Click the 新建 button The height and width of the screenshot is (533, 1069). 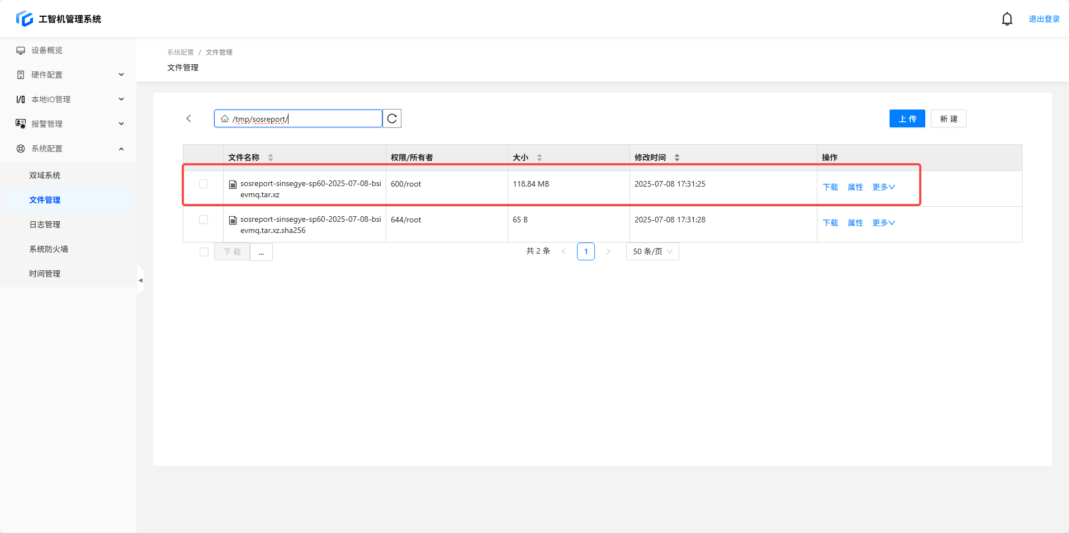[x=948, y=118]
